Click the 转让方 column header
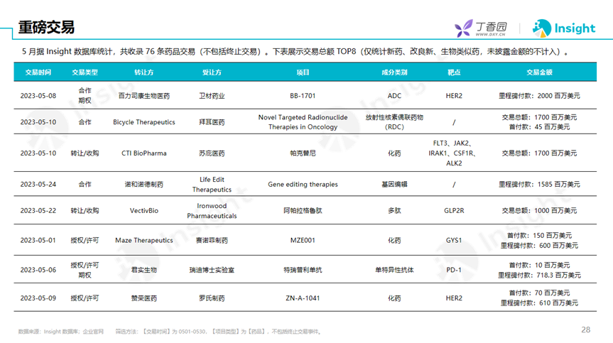613x343 pixels. click(x=144, y=72)
